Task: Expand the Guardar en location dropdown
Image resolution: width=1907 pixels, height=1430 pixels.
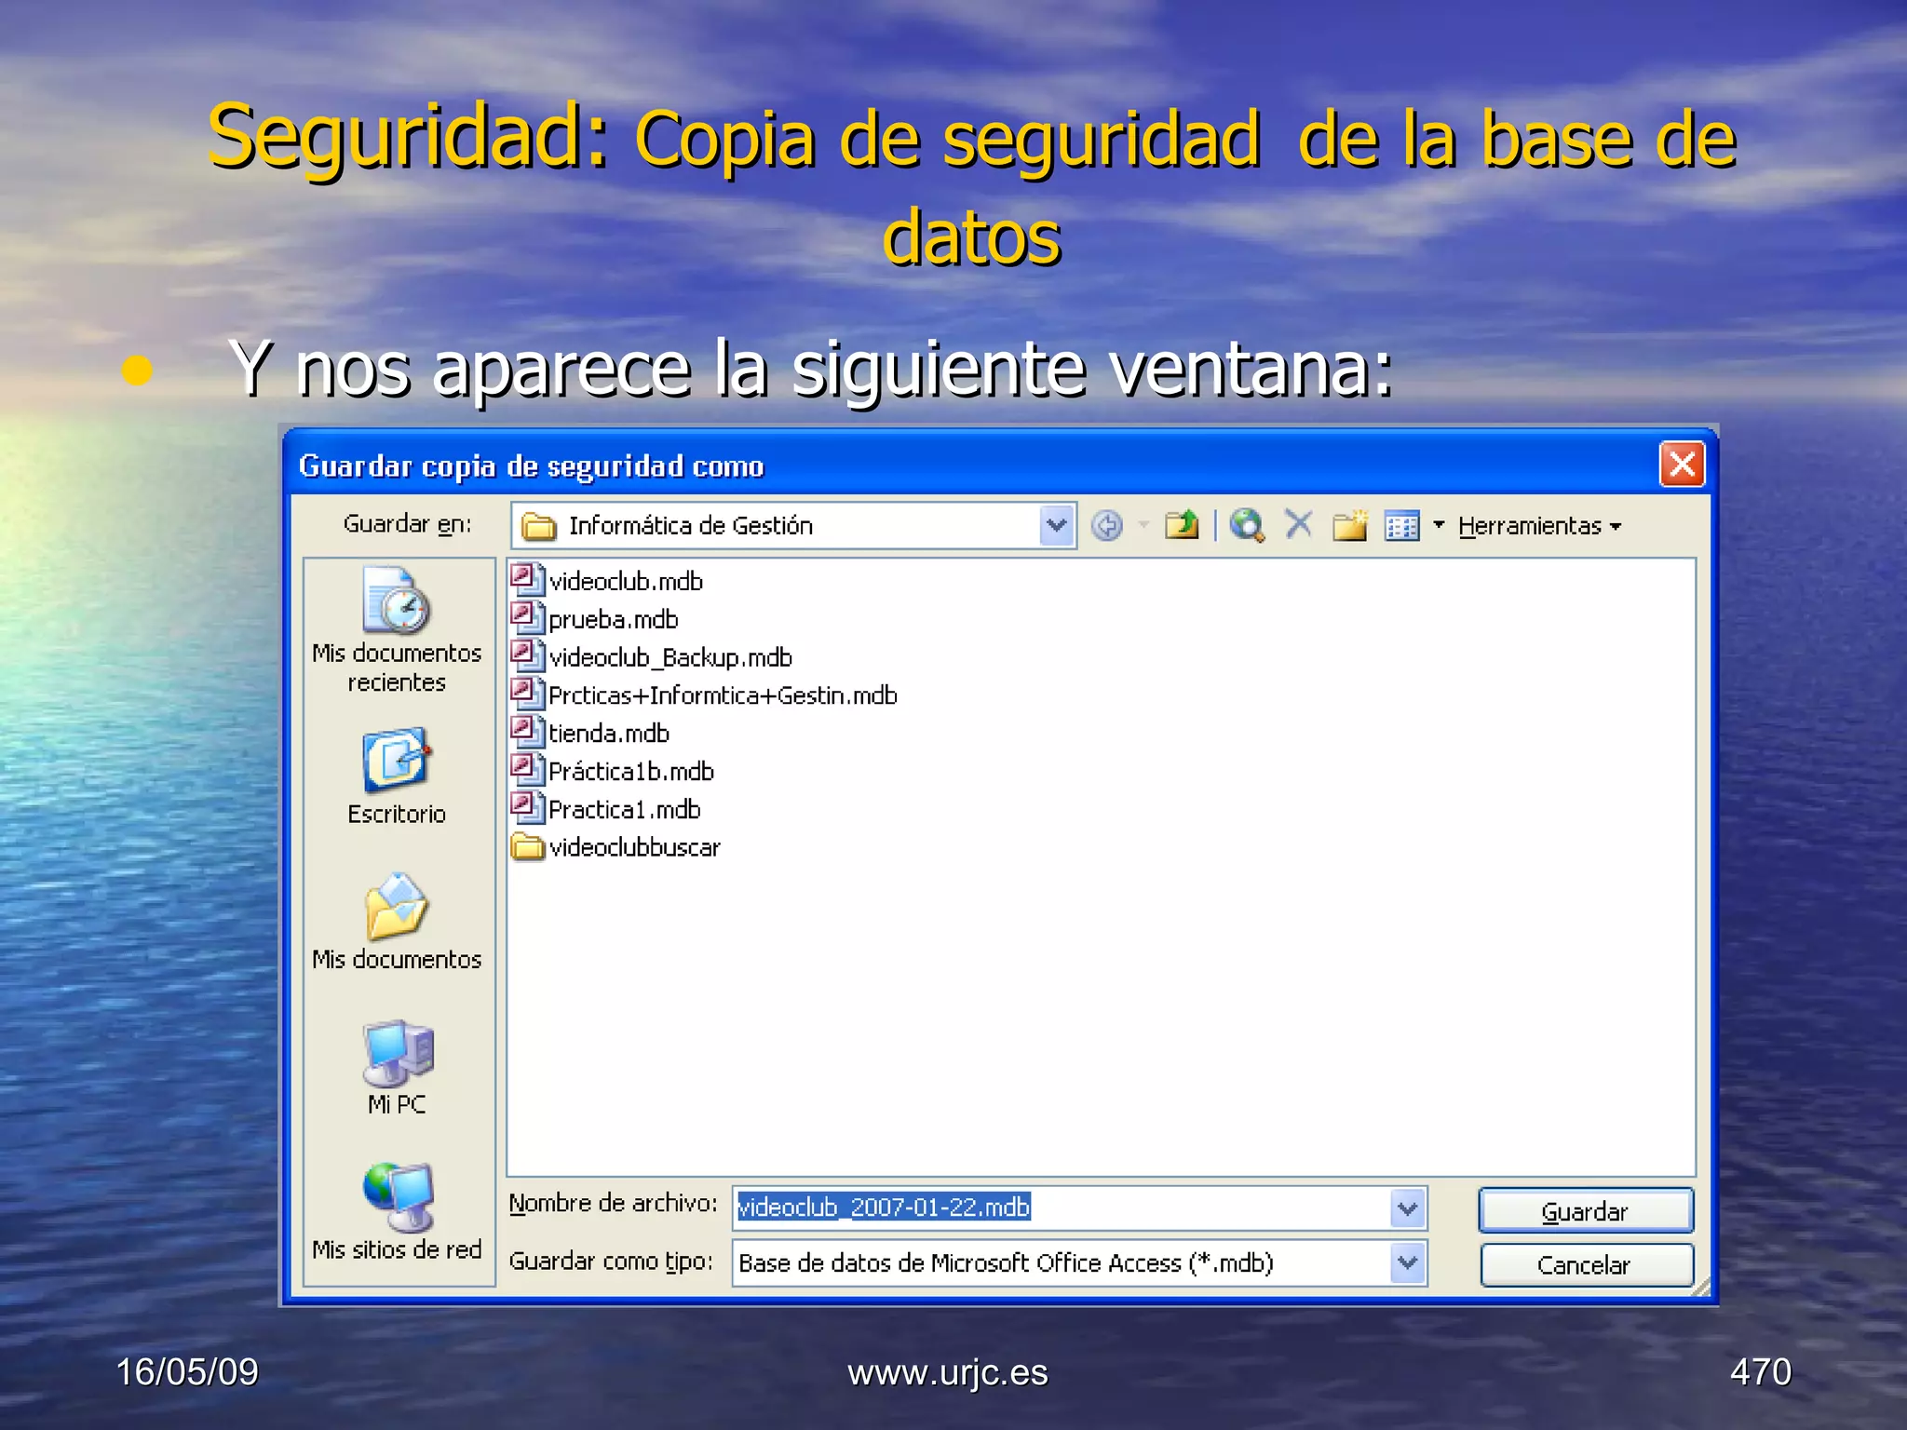Action: pos(1056,526)
